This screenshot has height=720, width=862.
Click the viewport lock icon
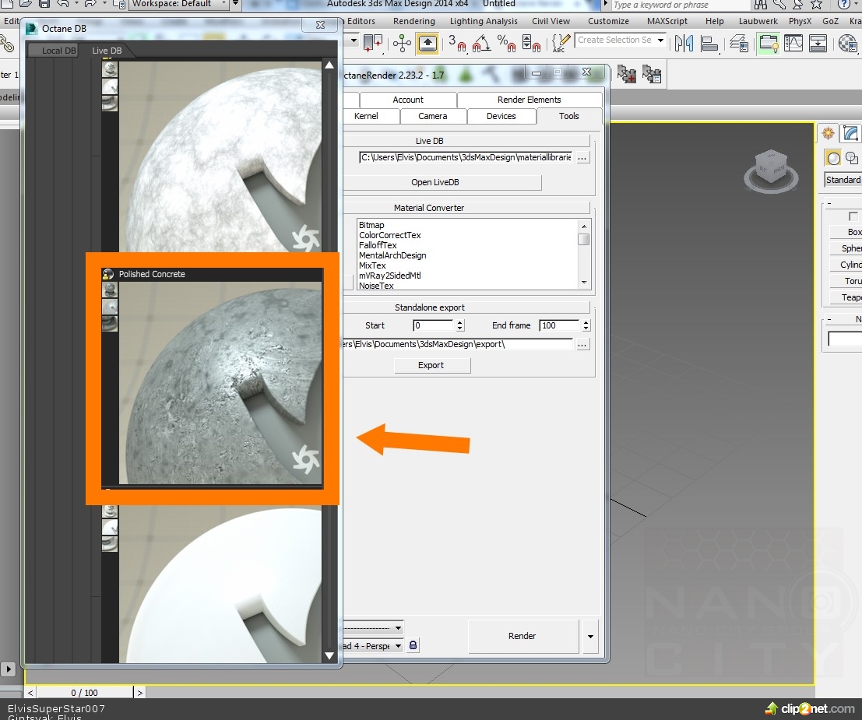pos(413,645)
